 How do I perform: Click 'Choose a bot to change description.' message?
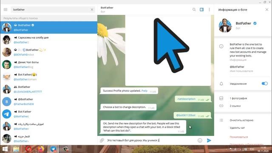(x=128, y=107)
